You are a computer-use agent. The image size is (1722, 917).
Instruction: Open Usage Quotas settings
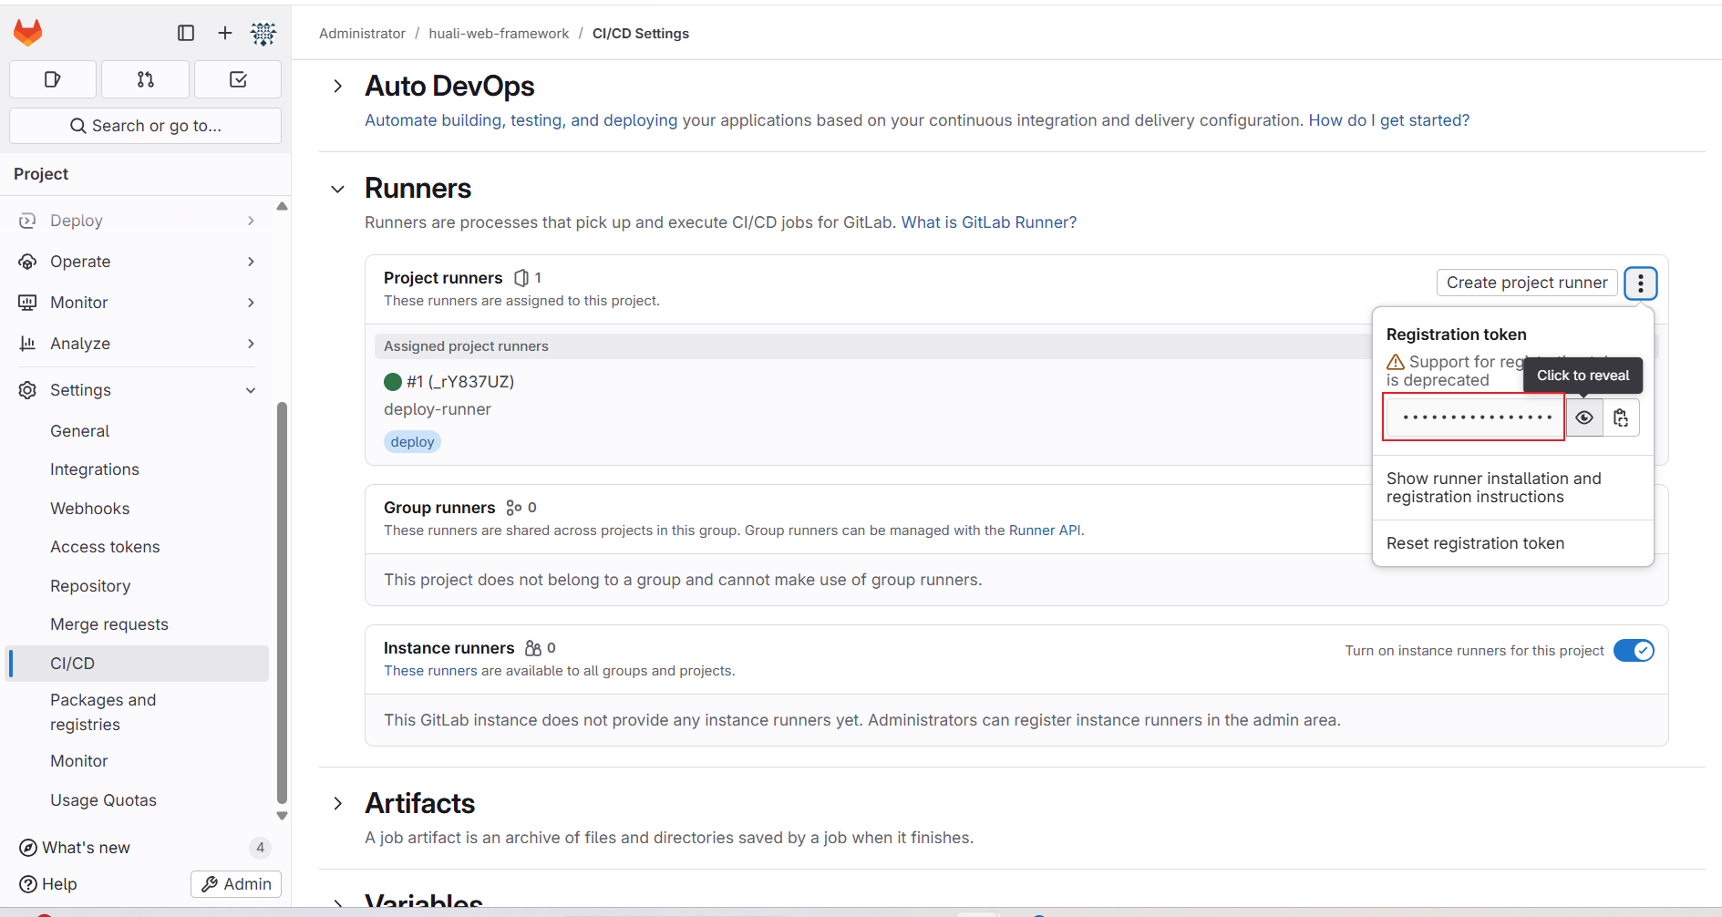coord(137,800)
